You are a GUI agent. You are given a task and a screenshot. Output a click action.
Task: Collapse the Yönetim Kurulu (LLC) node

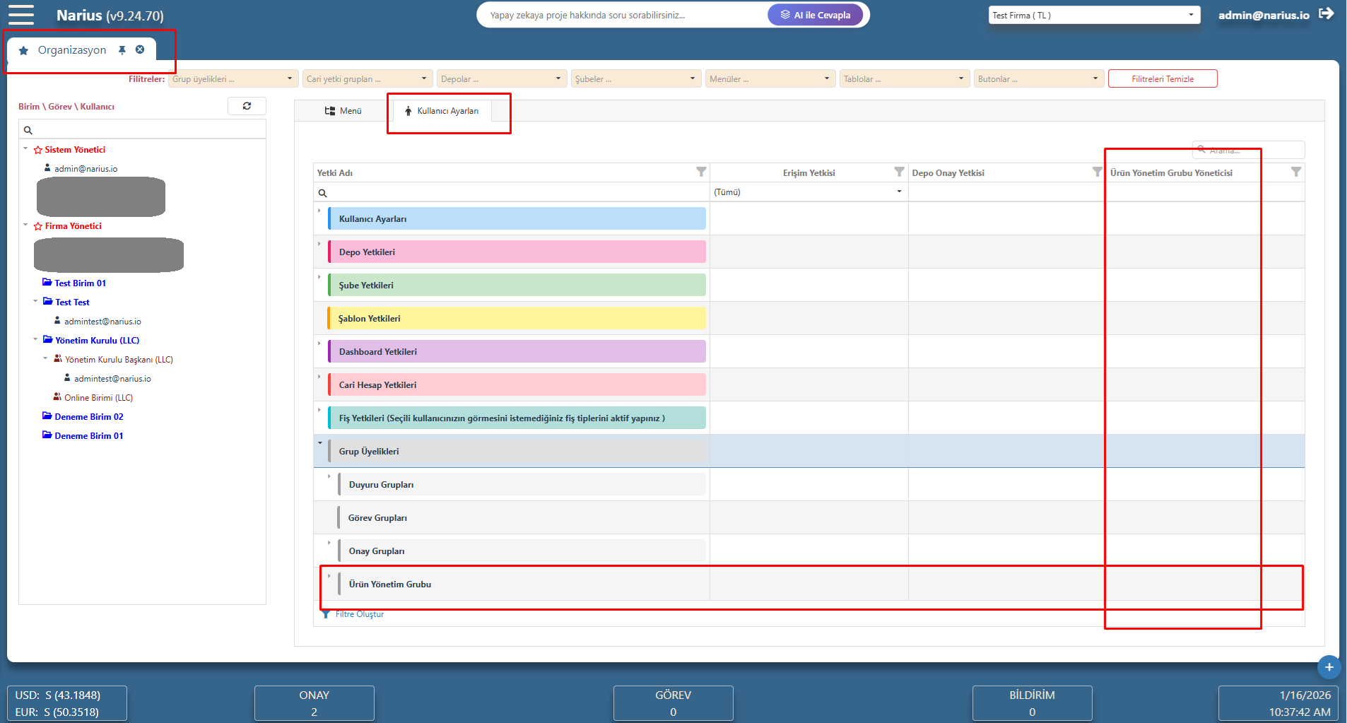click(x=35, y=339)
